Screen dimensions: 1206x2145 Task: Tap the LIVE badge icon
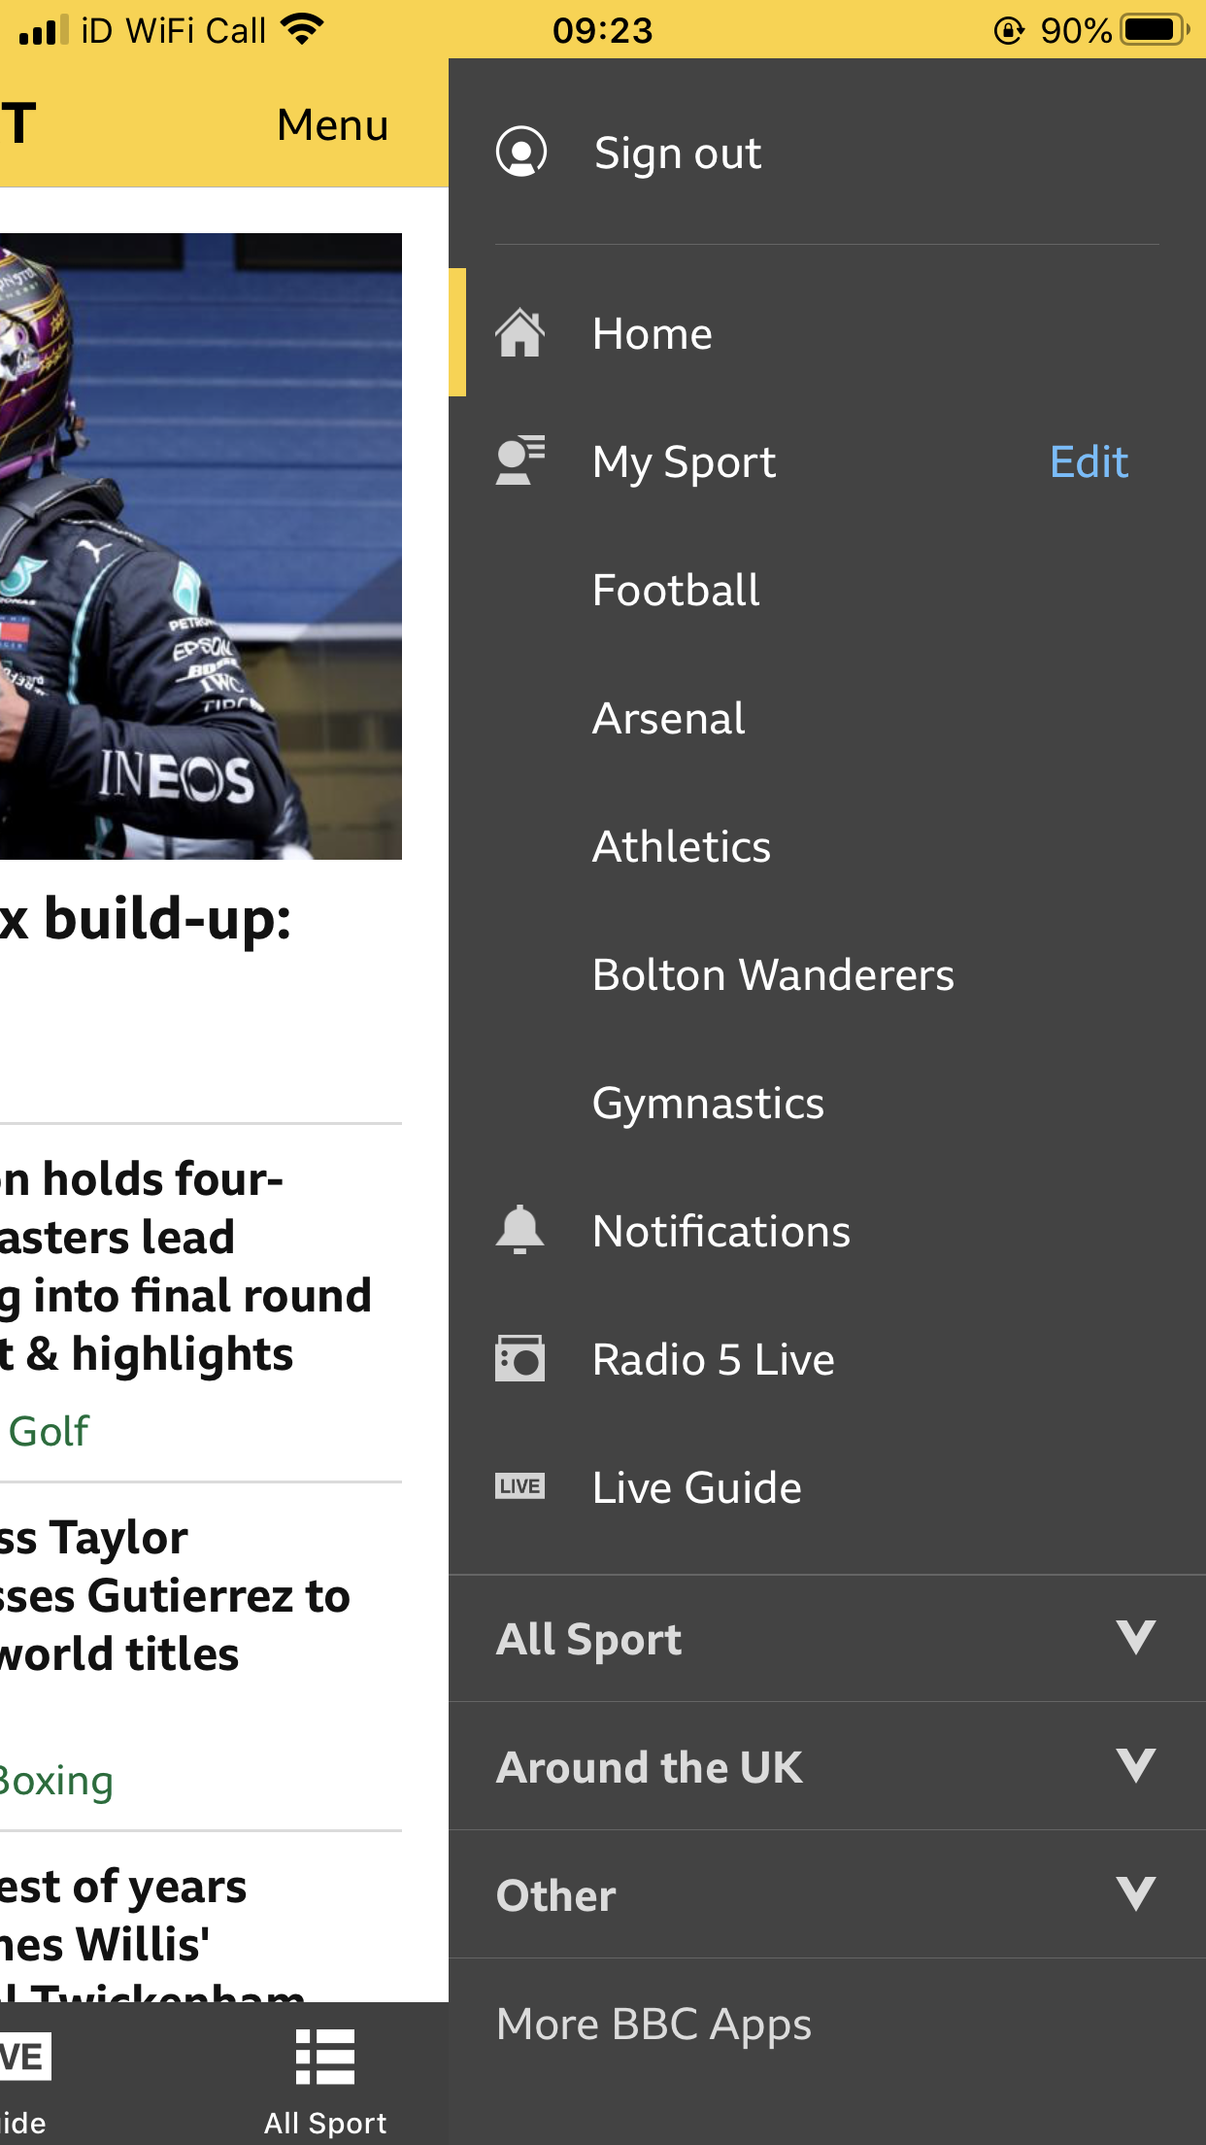520,1486
